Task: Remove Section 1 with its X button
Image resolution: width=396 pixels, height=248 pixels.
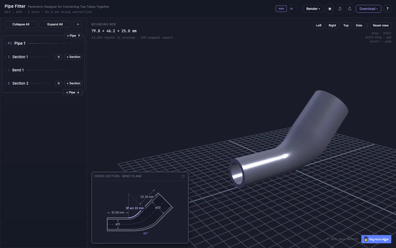Action: (59, 57)
